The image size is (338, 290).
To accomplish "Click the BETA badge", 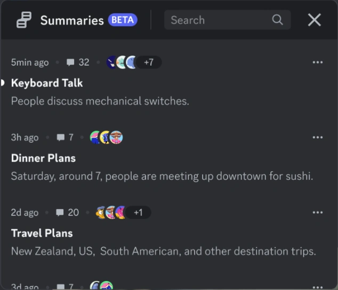I will pos(123,20).
